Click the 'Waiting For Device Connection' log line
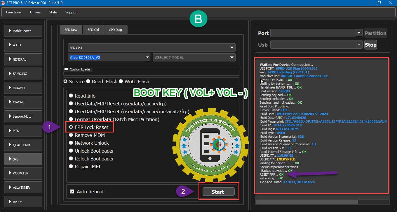This screenshot has width=397, height=212. point(286,65)
